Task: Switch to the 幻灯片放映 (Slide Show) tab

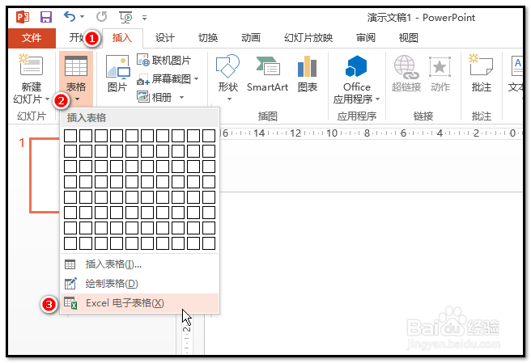Action: tap(308, 38)
